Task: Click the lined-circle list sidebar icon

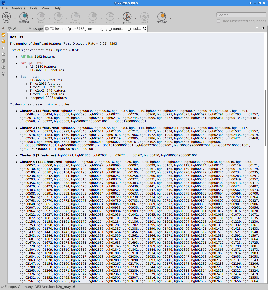Action: pos(3,74)
